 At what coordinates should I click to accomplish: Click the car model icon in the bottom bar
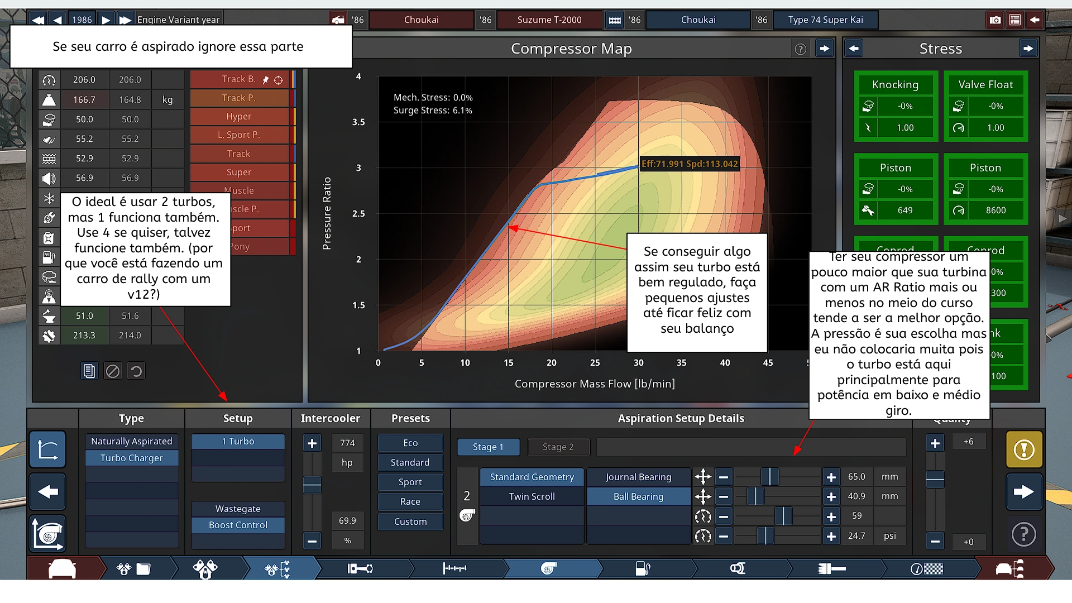click(62, 568)
